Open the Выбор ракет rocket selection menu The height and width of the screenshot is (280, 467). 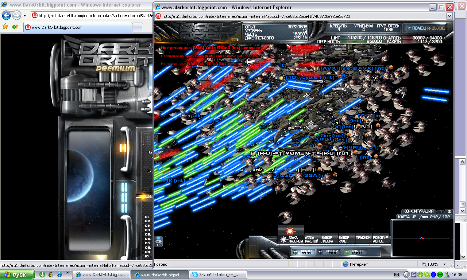[346, 239]
